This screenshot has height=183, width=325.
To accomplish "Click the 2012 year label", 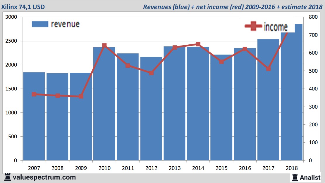I will click(151, 168).
